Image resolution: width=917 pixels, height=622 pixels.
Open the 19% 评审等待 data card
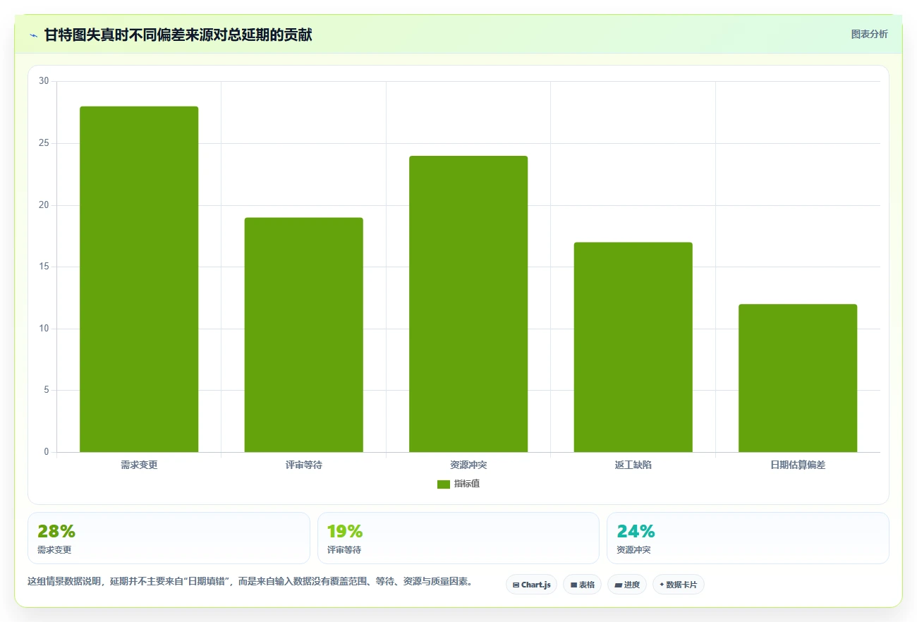[458, 538]
